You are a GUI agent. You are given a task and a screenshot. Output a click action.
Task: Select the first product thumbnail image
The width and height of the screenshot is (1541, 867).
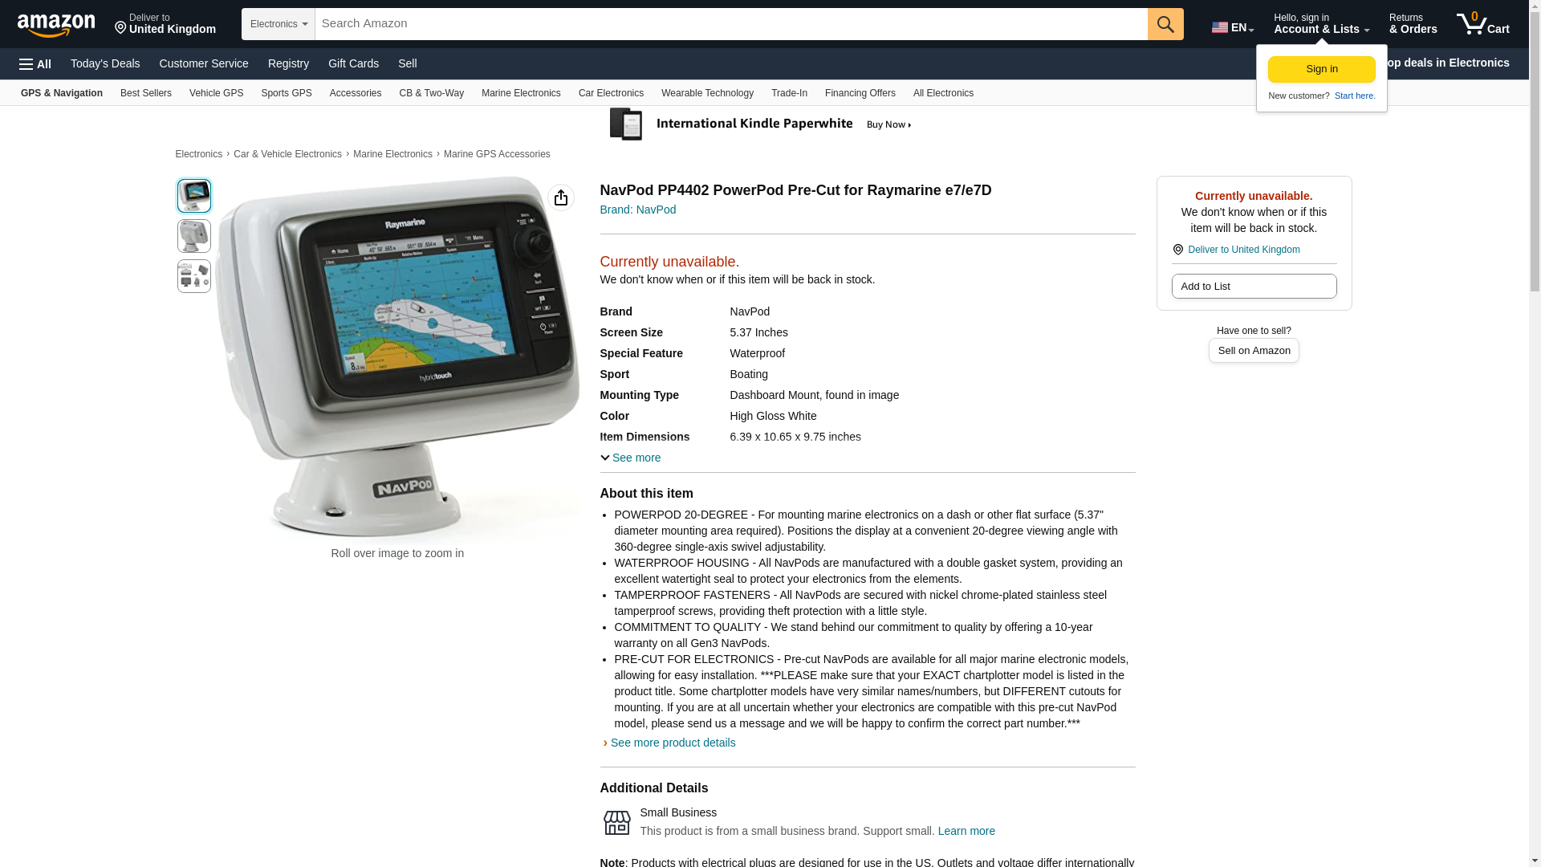(x=194, y=196)
